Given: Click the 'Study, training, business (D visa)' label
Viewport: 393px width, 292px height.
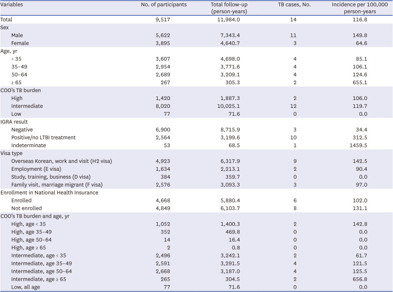Looking at the screenshot, I should point(53,176).
